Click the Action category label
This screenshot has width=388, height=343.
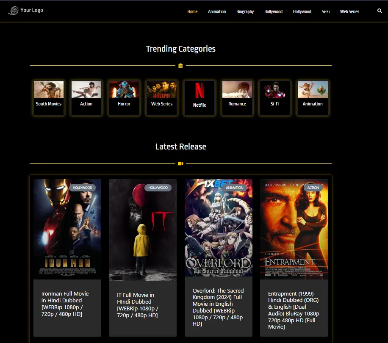tap(86, 104)
